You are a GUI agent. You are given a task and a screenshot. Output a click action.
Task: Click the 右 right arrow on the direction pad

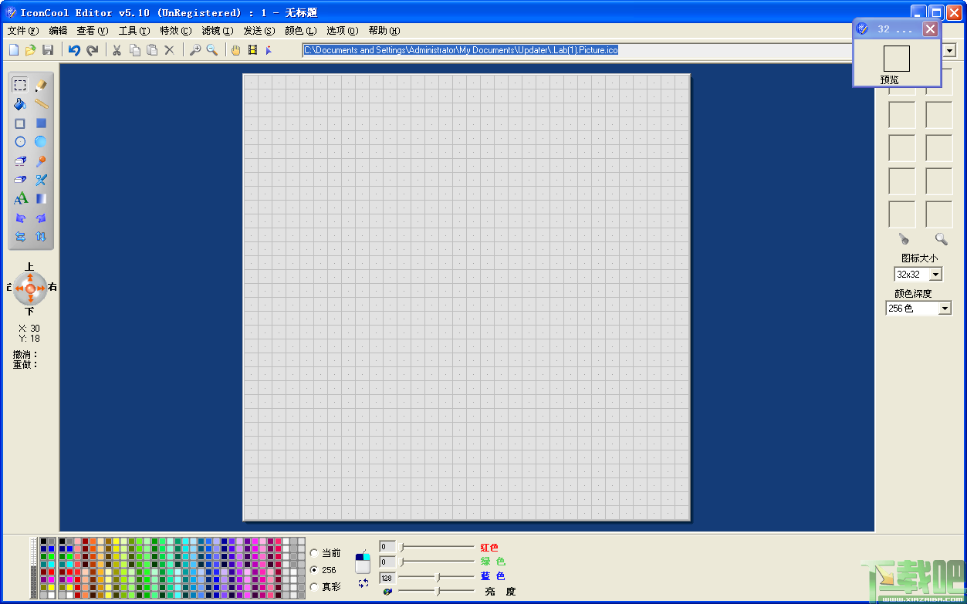point(42,289)
